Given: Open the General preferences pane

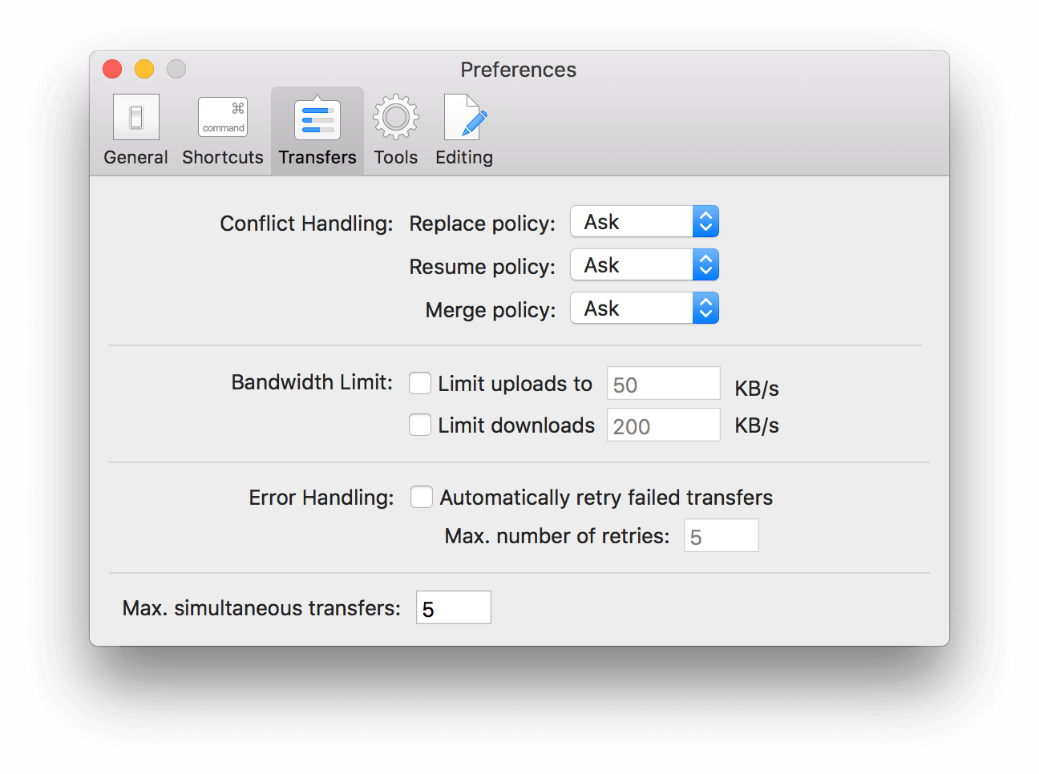Looking at the screenshot, I should tap(135, 130).
